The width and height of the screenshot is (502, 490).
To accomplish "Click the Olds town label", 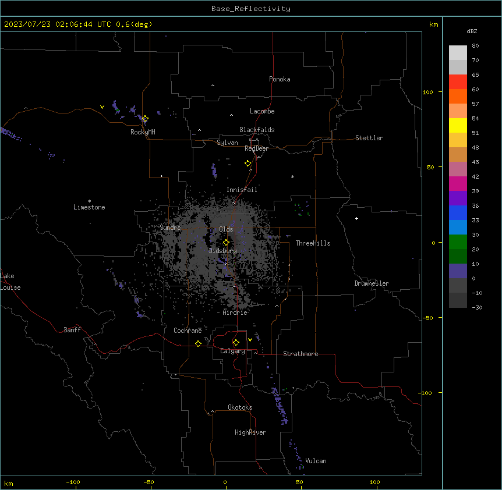I will point(226,229).
